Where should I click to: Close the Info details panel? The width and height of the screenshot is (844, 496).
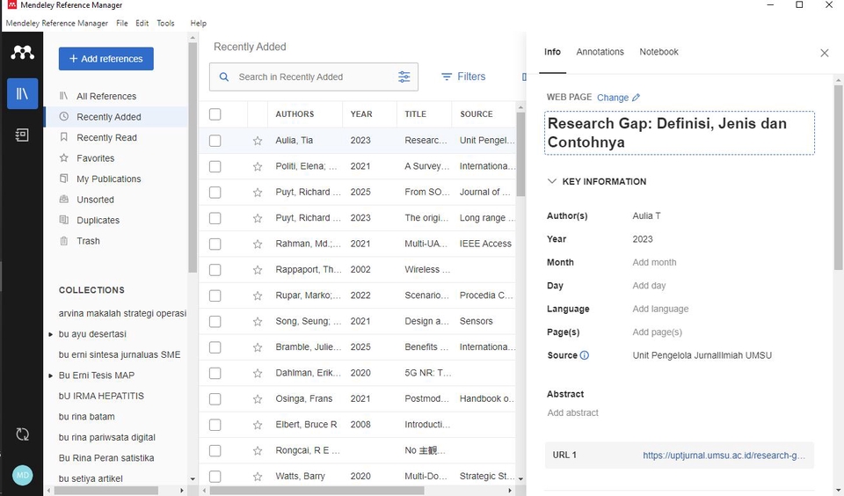824,53
